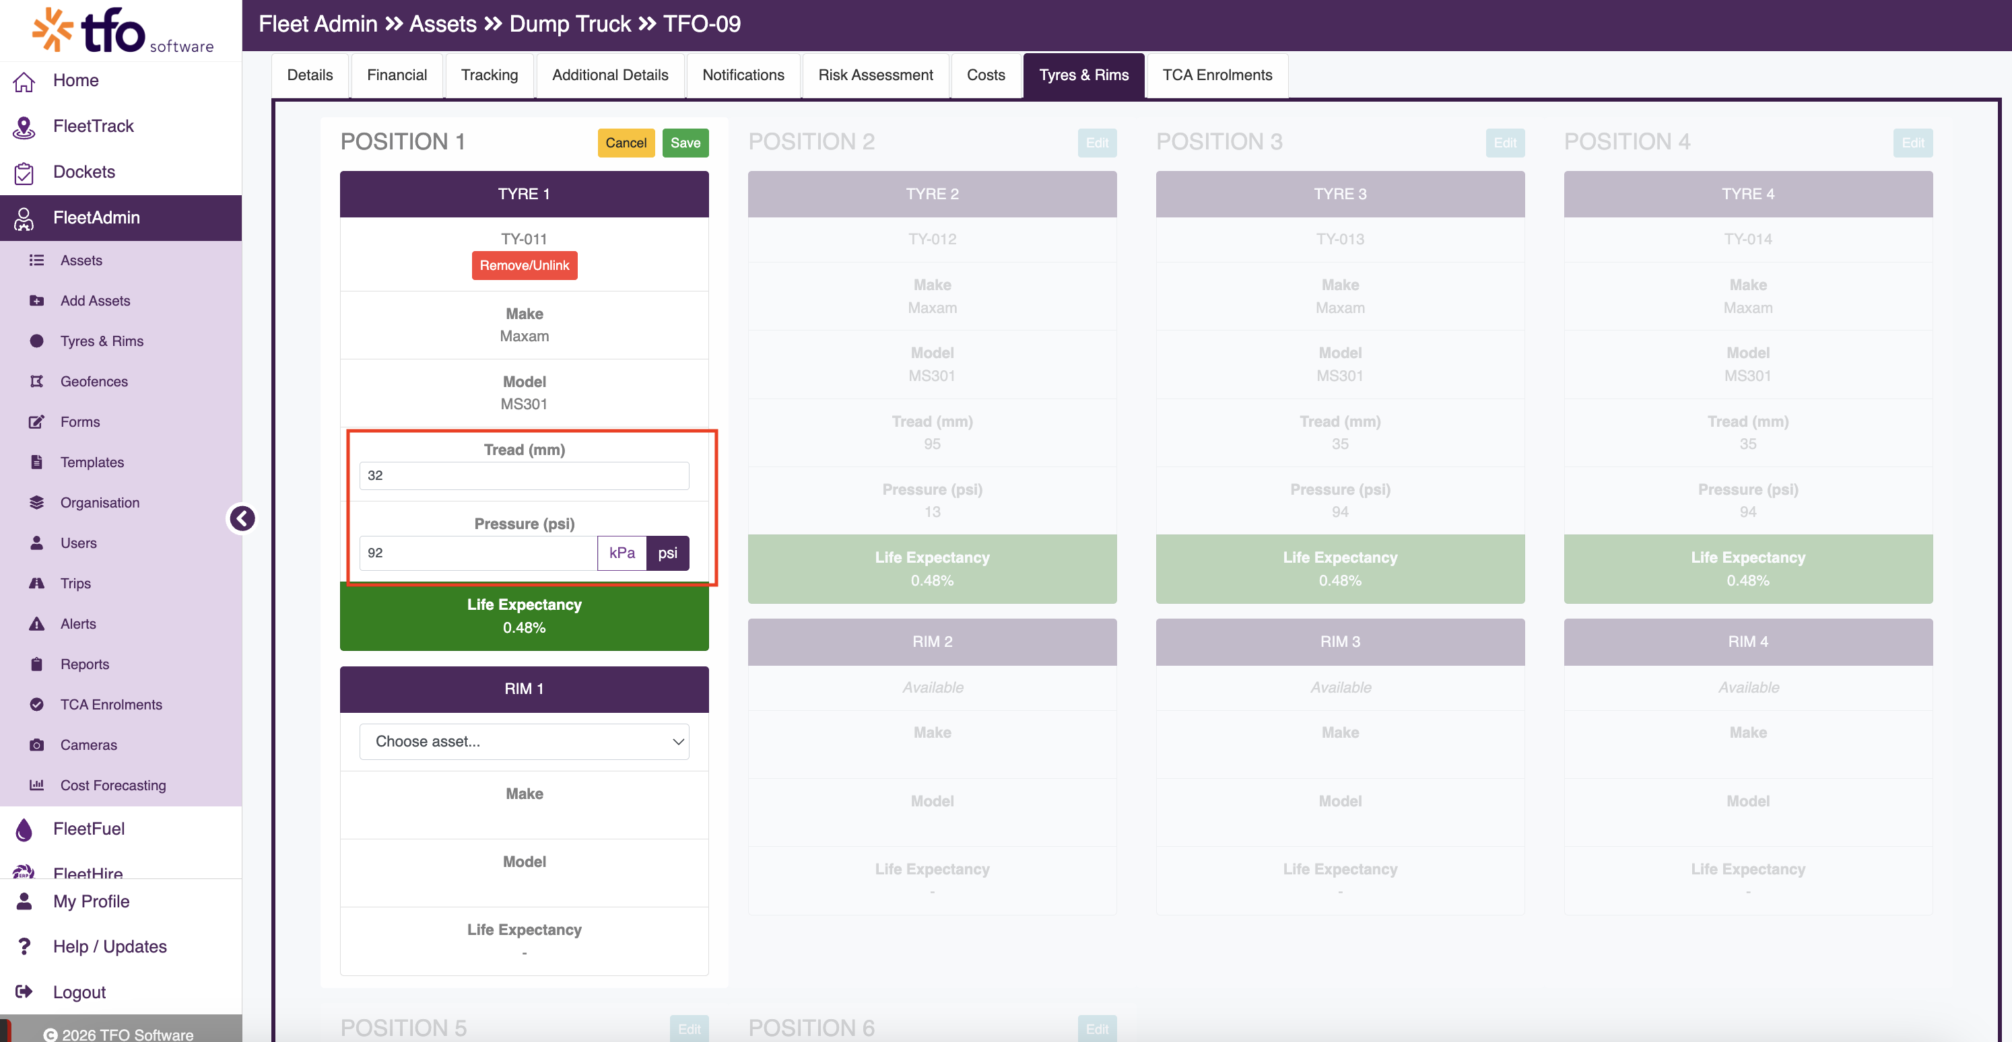The height and width of the screenshot is (1042, 2012).
Task: Collapse the sidebar with chevron button
Action: (242, 519)
